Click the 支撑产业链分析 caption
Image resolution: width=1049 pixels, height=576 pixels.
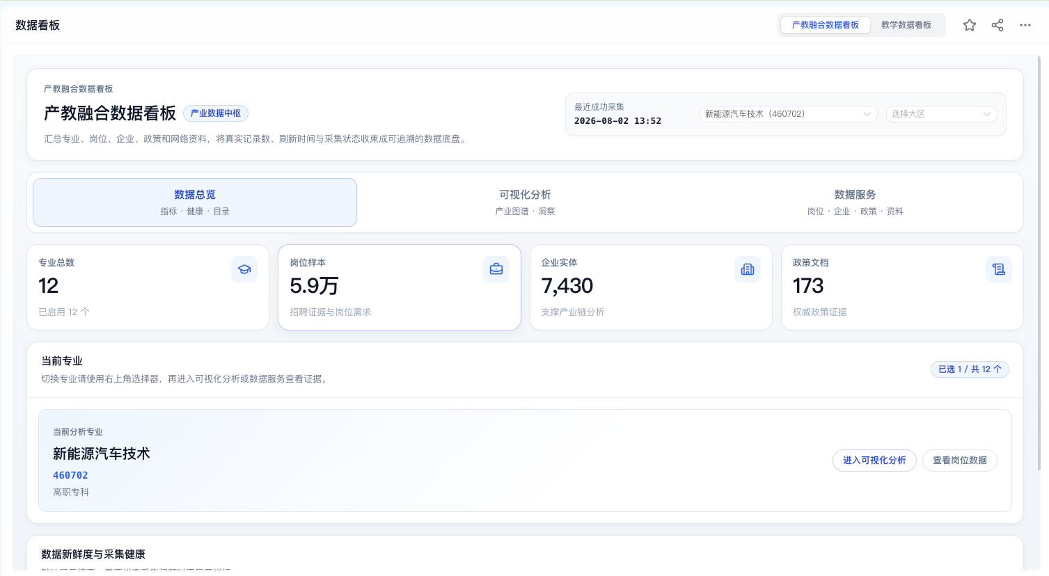[573, 312]
